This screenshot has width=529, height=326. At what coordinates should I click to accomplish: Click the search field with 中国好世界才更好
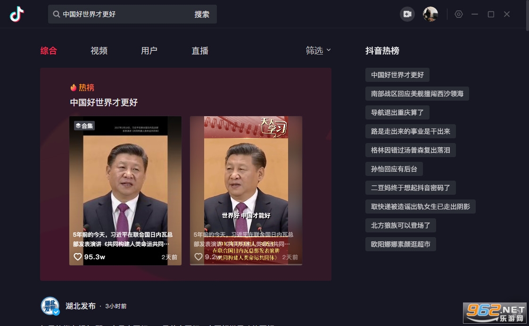tap(132, 14)
